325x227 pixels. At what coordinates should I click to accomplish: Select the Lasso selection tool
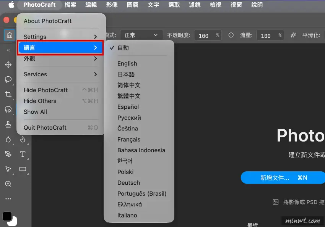pos(8,79)
